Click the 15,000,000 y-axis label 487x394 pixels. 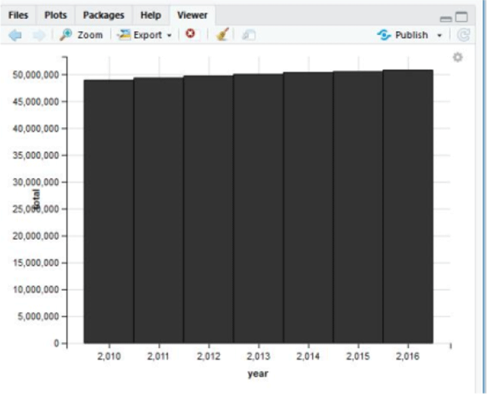point(36,263)
